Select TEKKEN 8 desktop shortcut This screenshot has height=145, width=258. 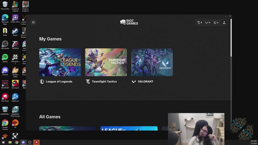pos(15,45)
